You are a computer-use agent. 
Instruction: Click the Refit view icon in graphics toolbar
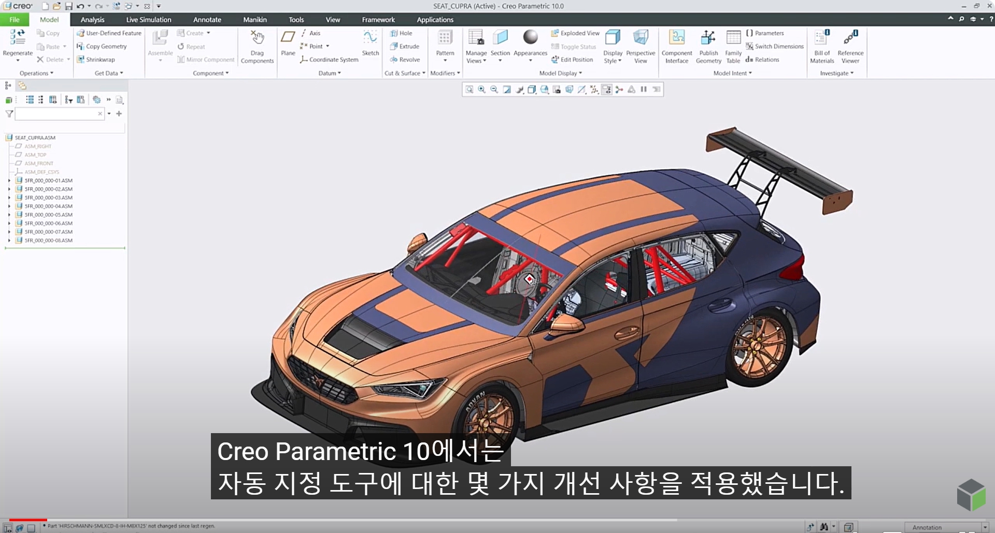point(469,90)
